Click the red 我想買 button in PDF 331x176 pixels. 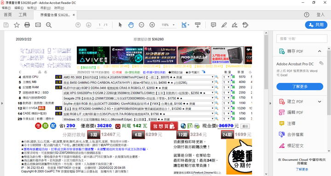click(164, 126)
